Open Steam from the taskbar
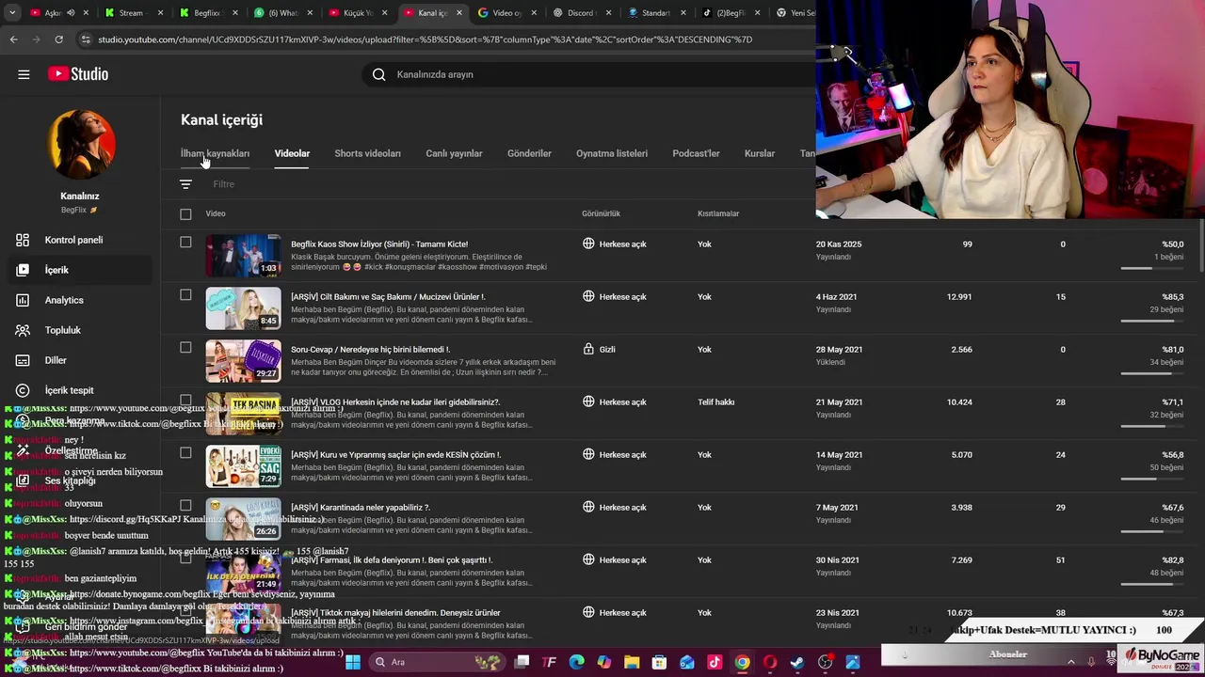The width and height of the screenshot is (1205, 677). (x=797, y=662)
